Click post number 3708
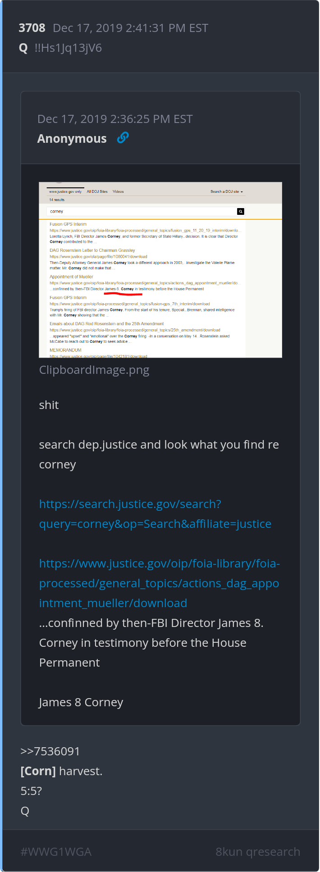The height and width of the screenshot is (872, 320). click(x=32, y=28)
